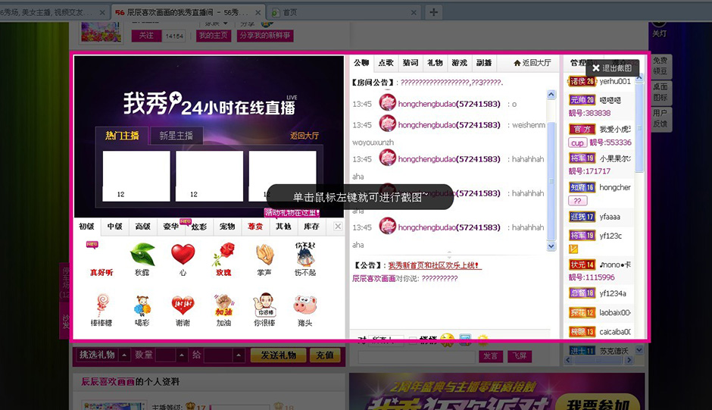Open 我秀新首页和社区欢乐上线 announcement link
Viewport: 712px width, 410px height.
[x=434, y=265]
